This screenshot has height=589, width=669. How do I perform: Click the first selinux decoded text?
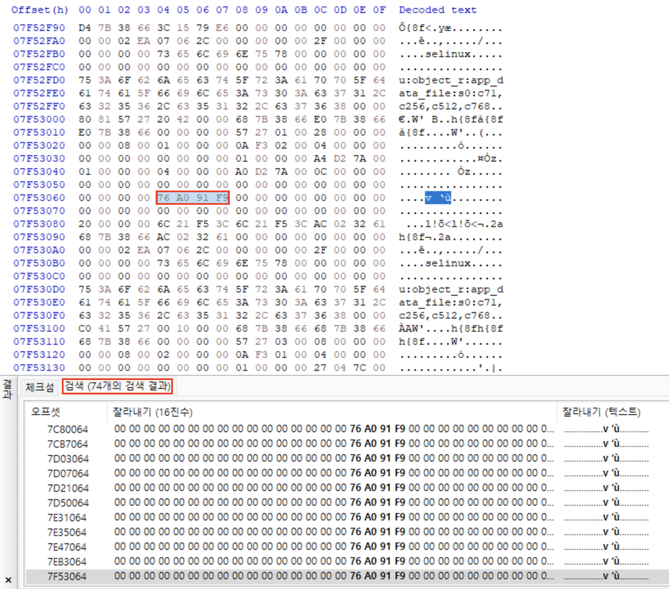point(447,54)
